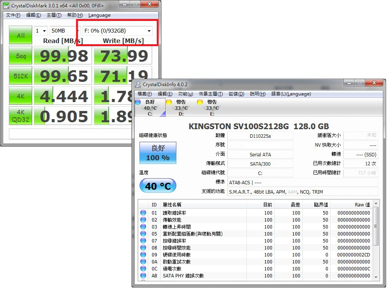Viewport: 388px width, 291px height.
Task: Click the blue status icon of attribute 01
Action: coord(143,213)
